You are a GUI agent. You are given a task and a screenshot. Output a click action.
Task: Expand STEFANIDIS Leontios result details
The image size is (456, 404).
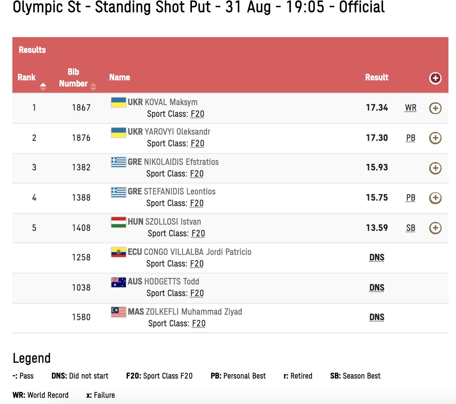pos(435,198)
